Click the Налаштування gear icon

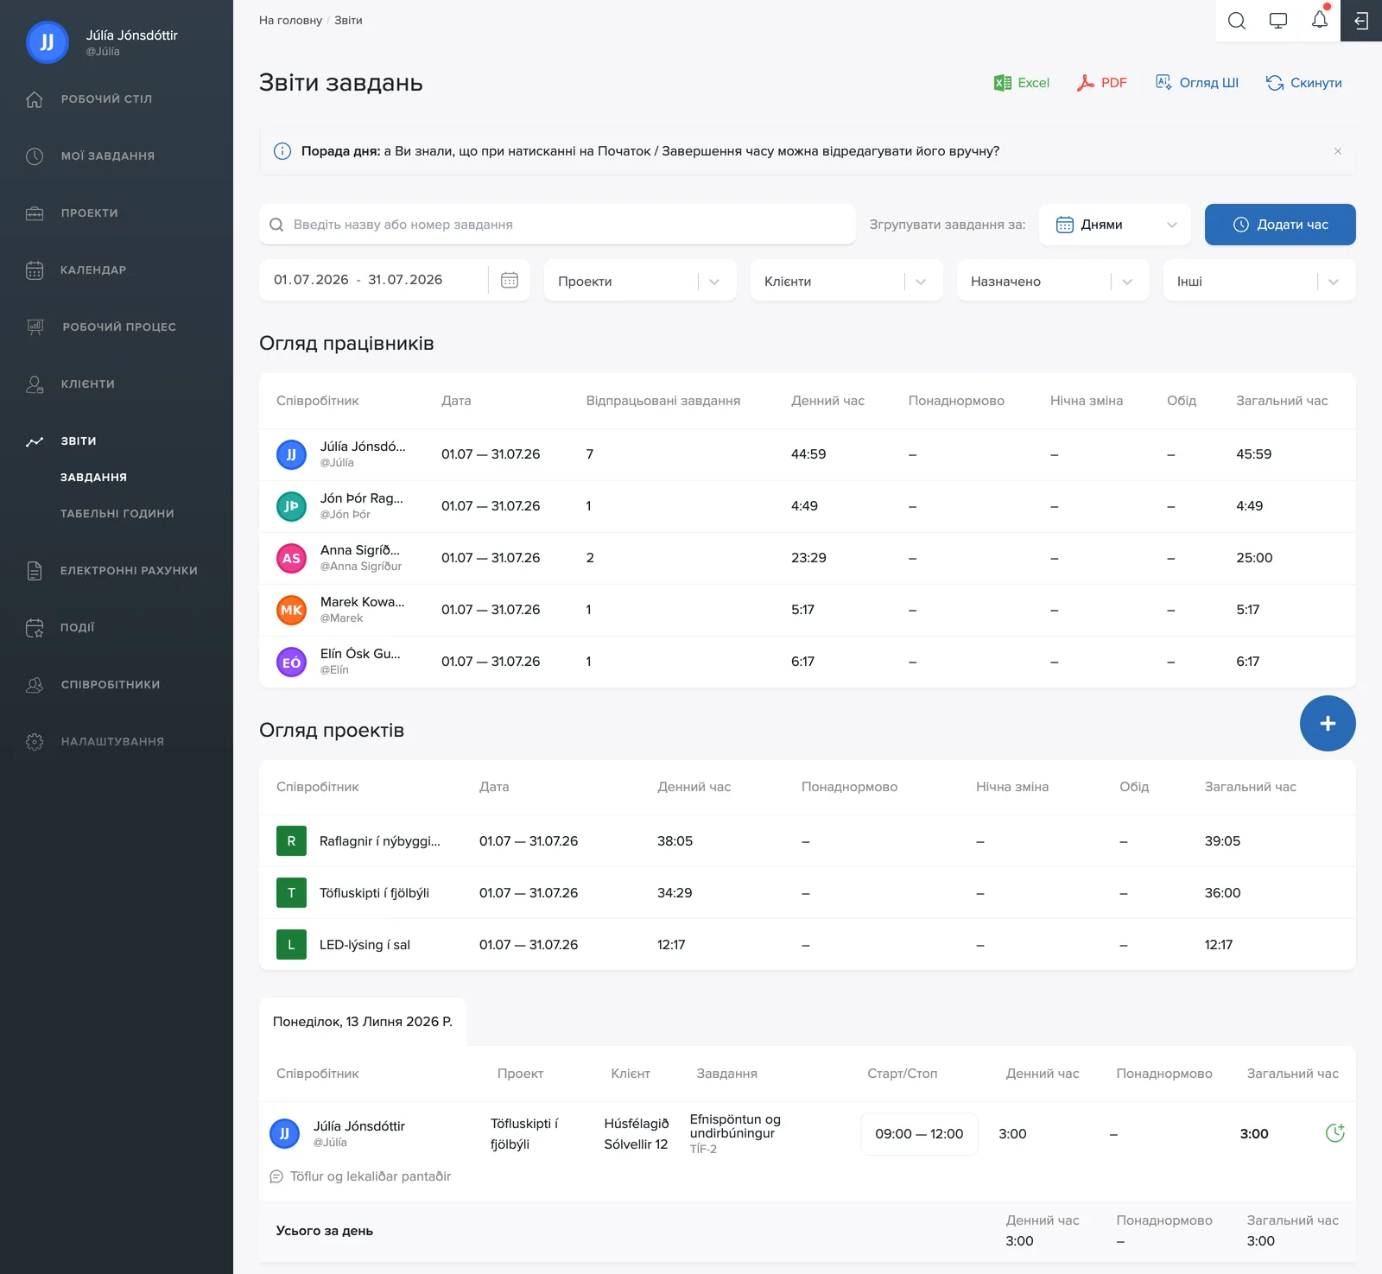[35, 742]
